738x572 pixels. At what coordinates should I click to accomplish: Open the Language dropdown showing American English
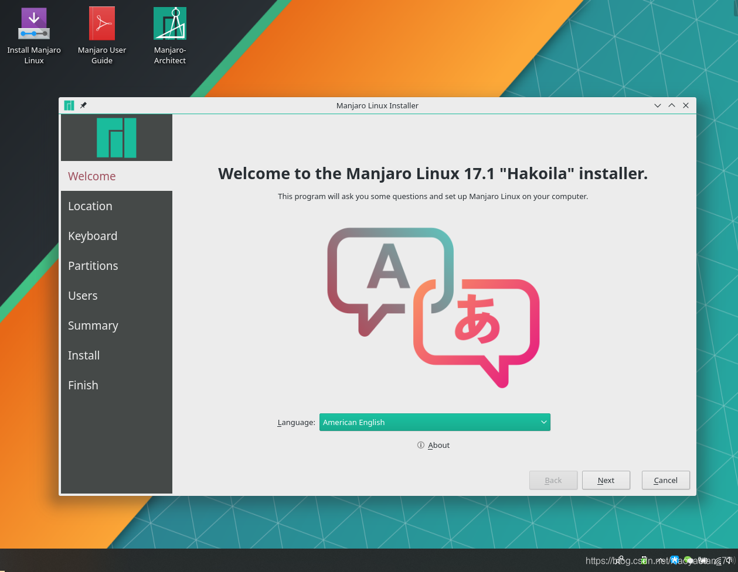(435, 422)
